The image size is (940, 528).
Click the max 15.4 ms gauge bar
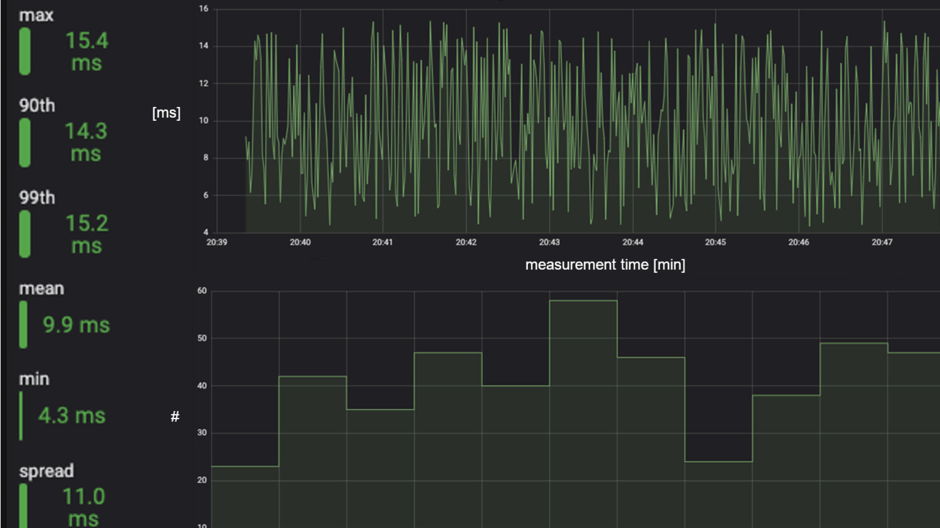26,51
